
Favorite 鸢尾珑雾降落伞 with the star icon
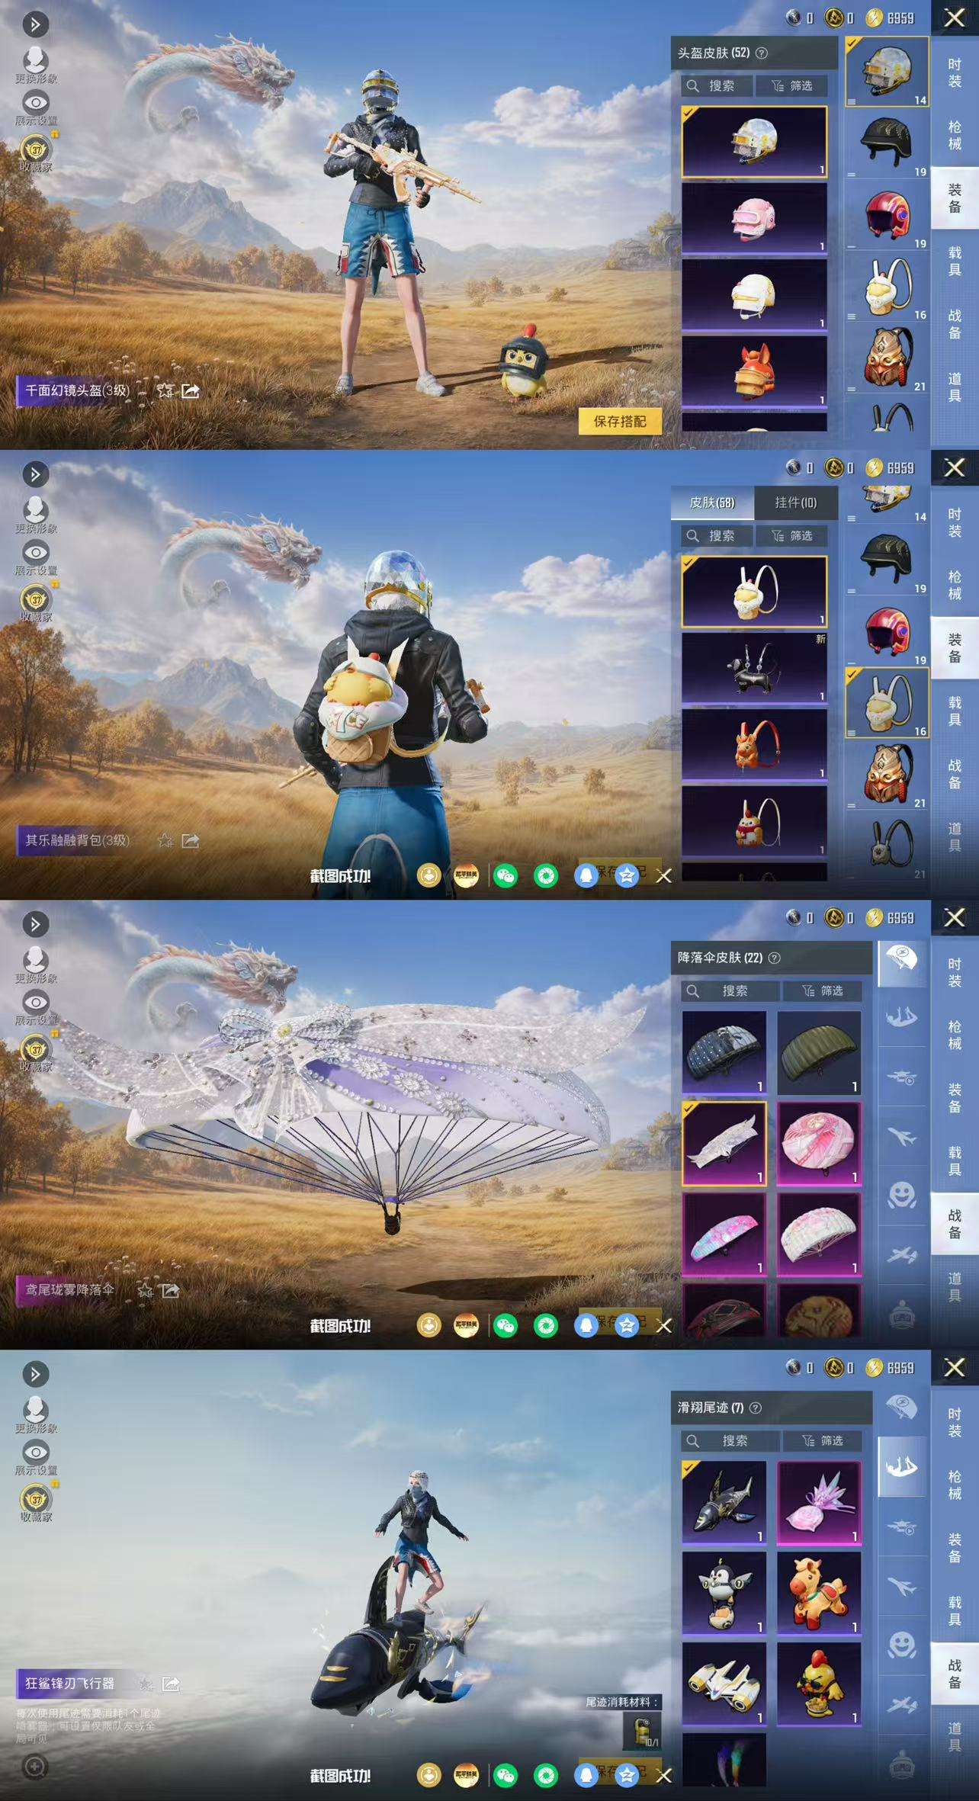click(x=145, y=1290)
